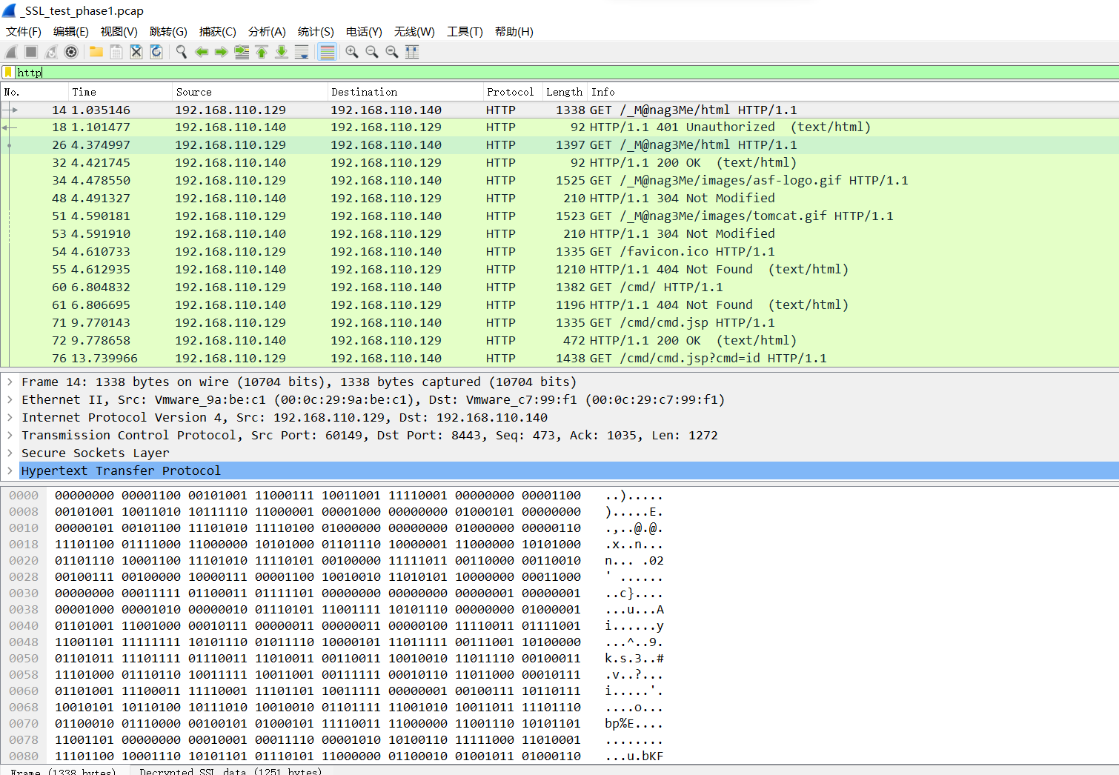Image resolution: width=1119 pixels, height=775 pixels.
Task: Close the capture file using X icon
Action: pos(136,52)
